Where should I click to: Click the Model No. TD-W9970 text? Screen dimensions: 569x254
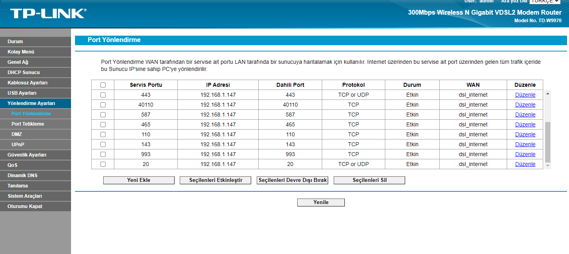[538, 21]
